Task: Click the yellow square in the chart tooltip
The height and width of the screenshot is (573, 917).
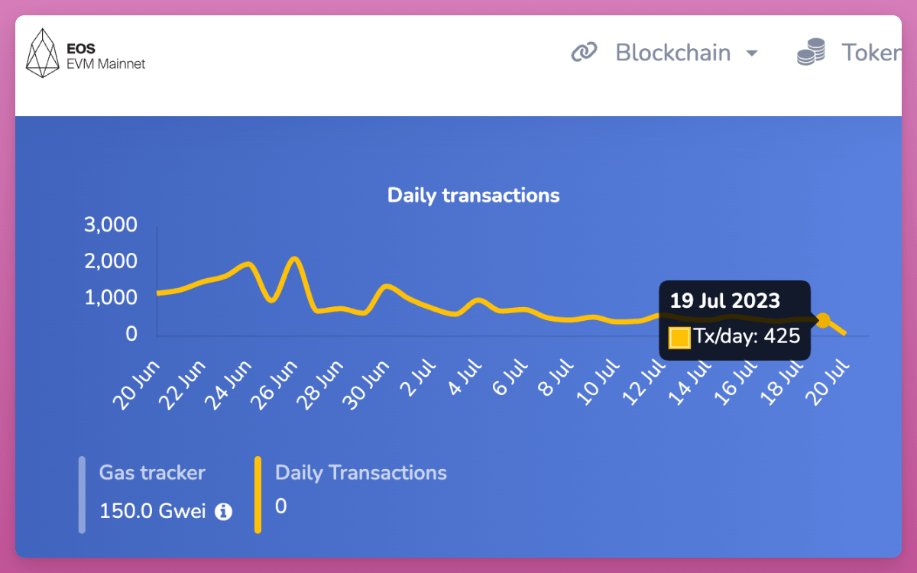Action: coord(679,337)
